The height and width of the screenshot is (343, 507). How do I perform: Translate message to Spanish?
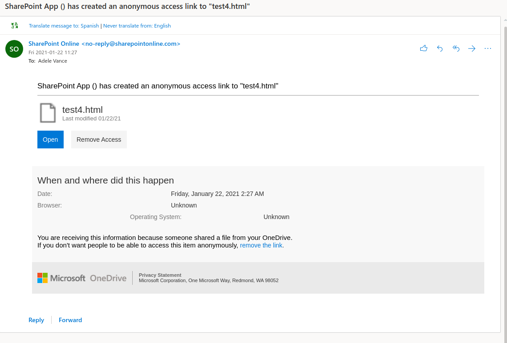64,26
